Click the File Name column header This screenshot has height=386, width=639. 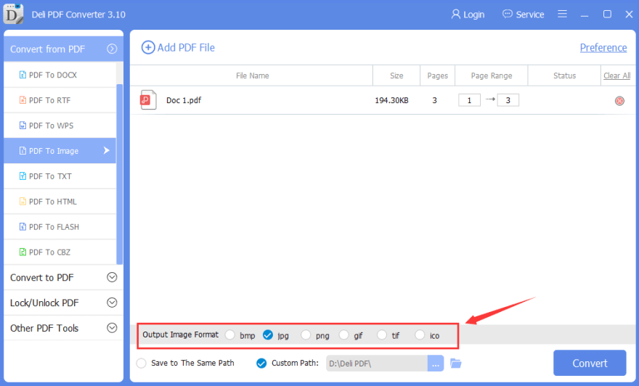252,75
